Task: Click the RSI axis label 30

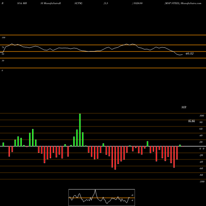Action: 3,61
